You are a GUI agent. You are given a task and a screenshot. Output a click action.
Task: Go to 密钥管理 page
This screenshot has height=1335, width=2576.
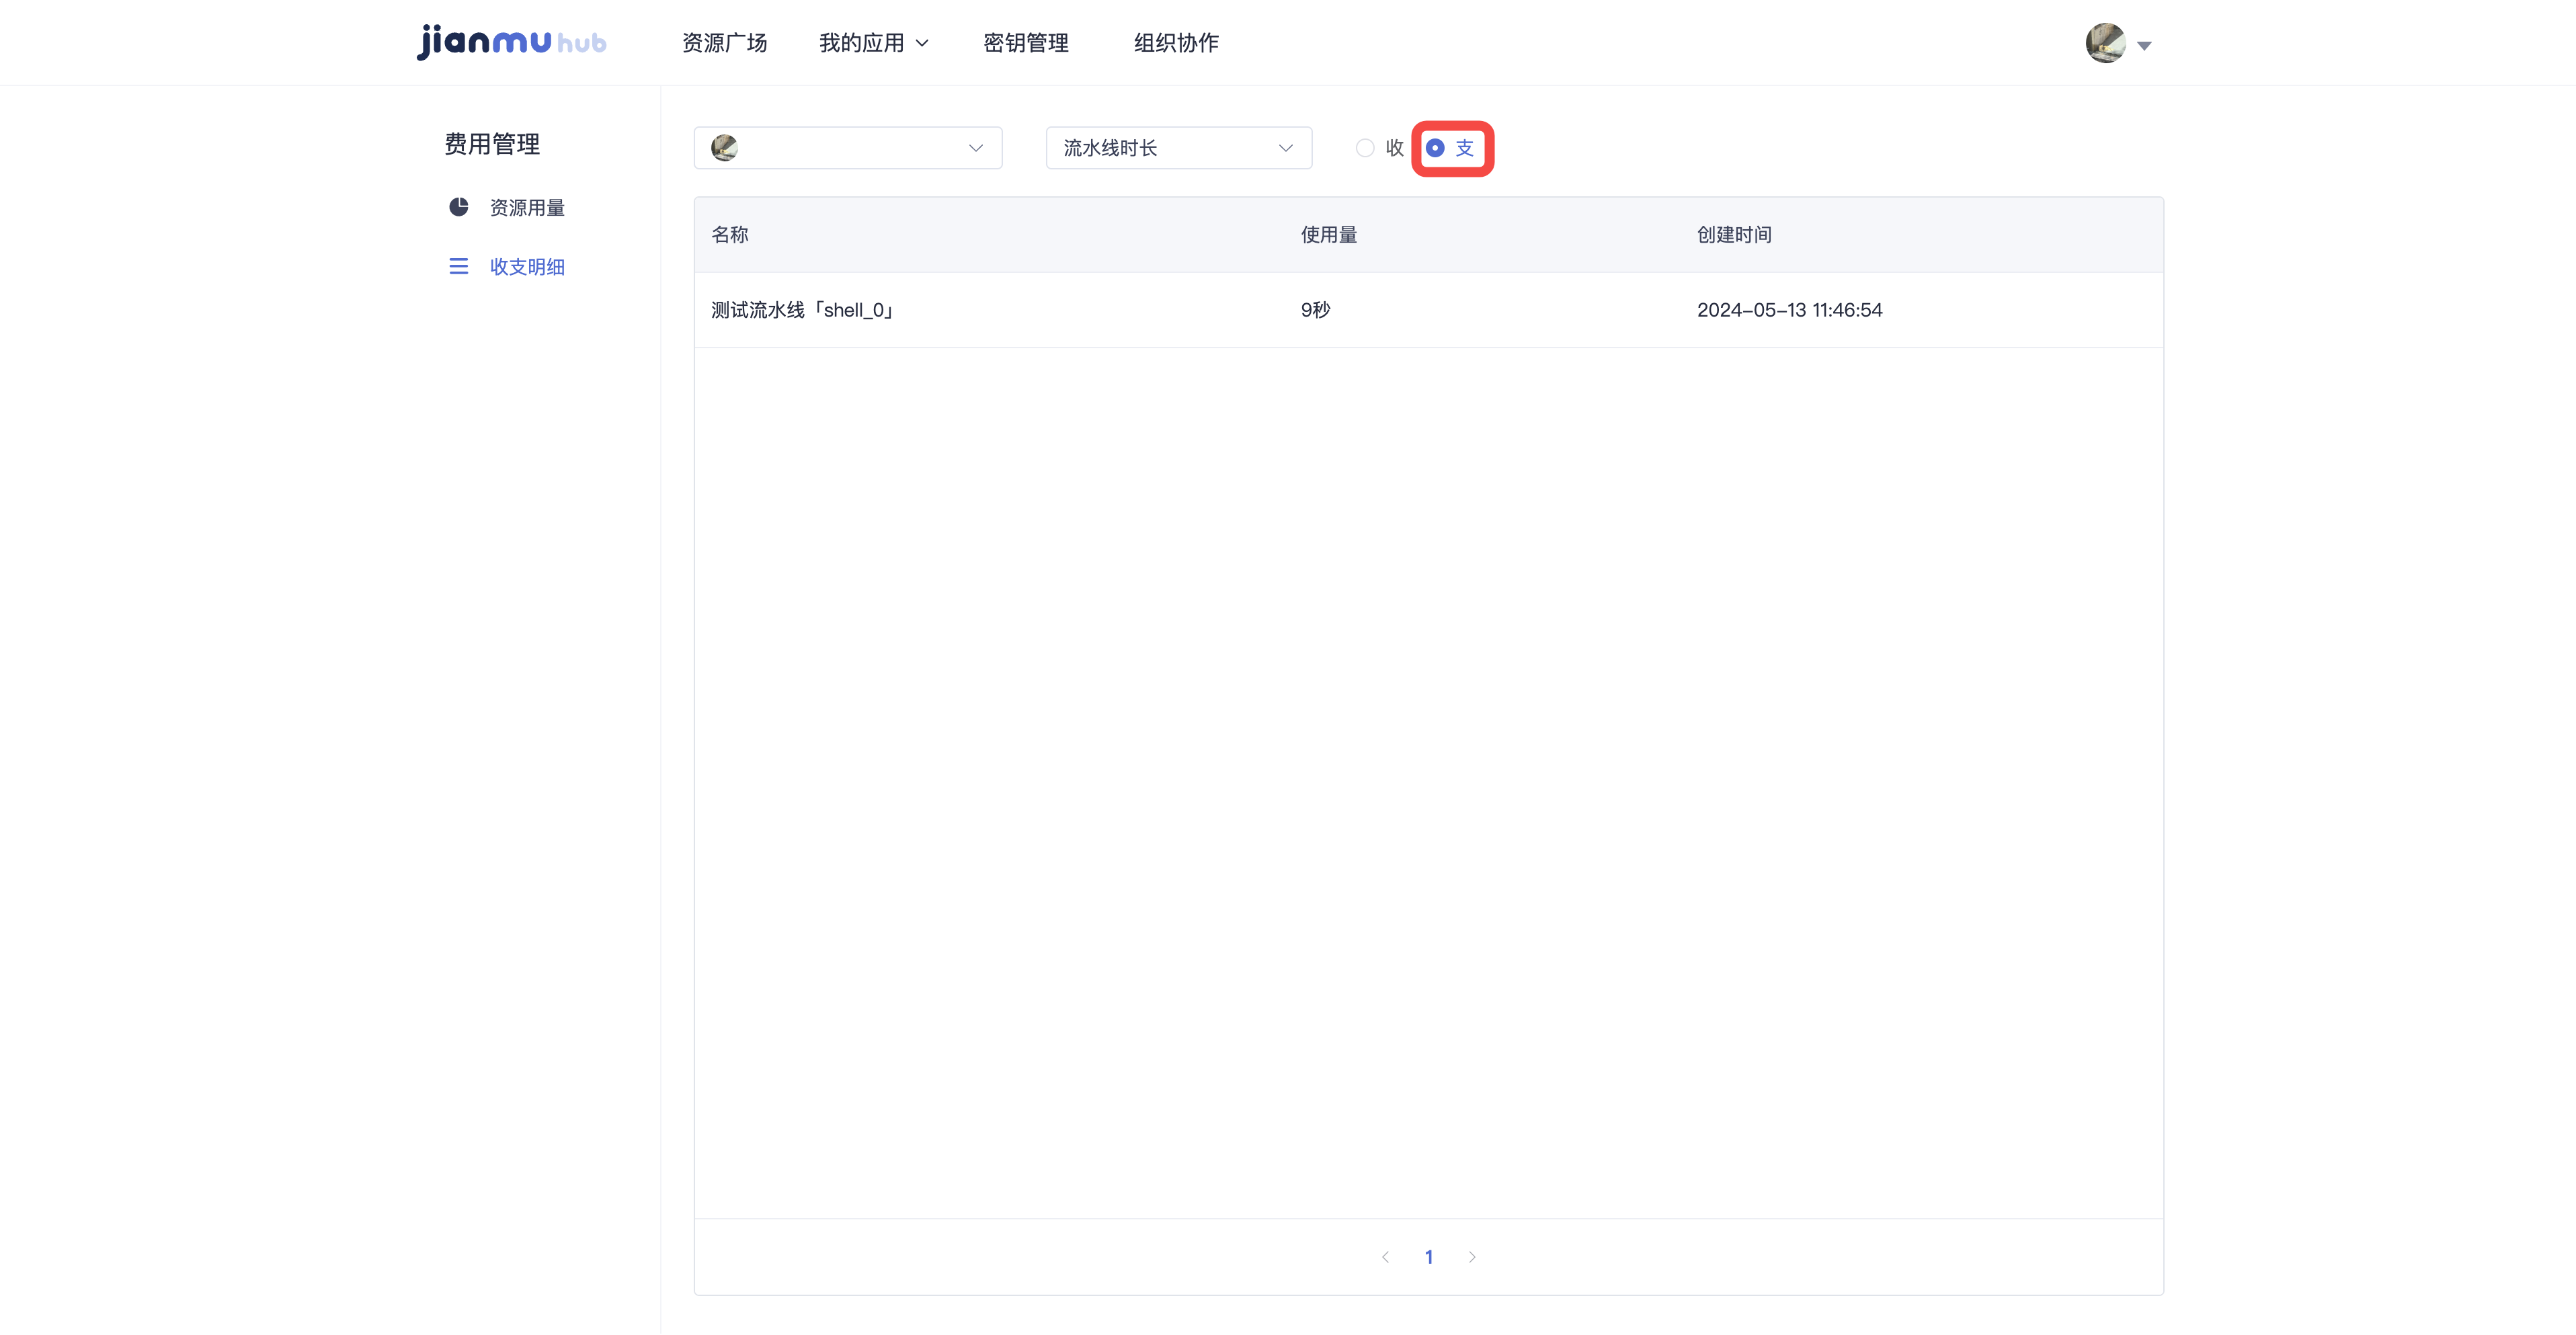pyautogui.click(x=1025, y=43)
